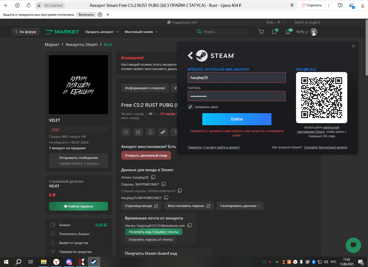Click into the Steam password field

coord(237,96)
